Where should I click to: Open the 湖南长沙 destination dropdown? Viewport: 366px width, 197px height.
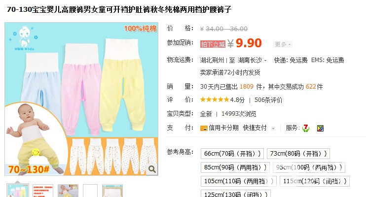pos(253,61)
